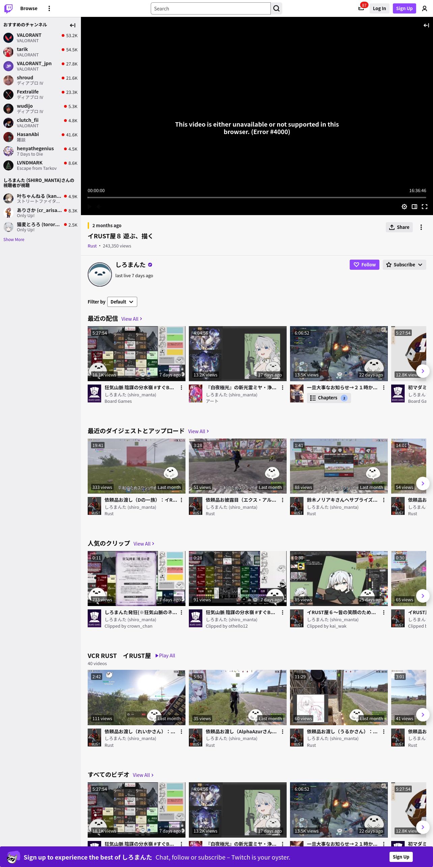Share this video

pos(399,227)
